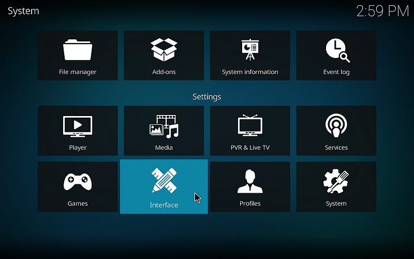This screenshot has height=259, width=414.
Task: Open PVR & Live TV settings
Action: 250,131
